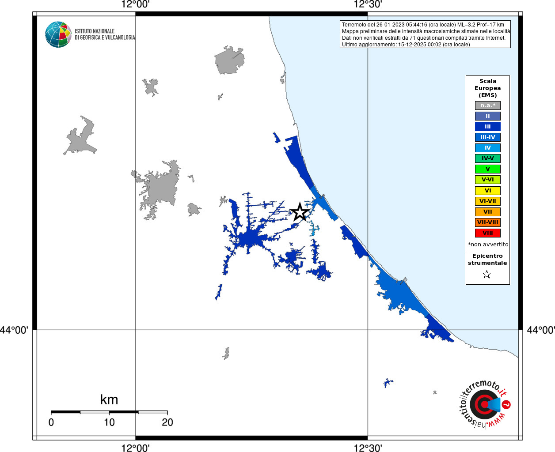
Task: Click the haisentitoilterremoto.it target logo
Action: coord(484,404)
